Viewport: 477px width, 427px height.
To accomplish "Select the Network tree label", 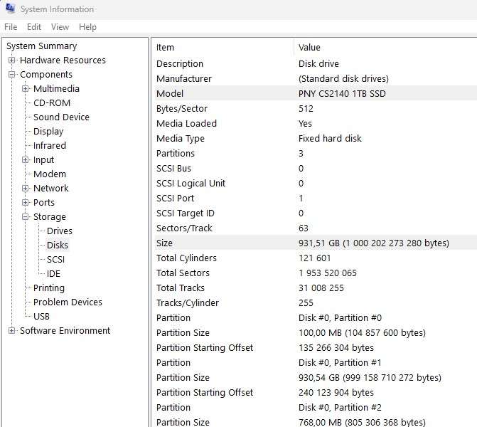I will click(x=51, y=188).
